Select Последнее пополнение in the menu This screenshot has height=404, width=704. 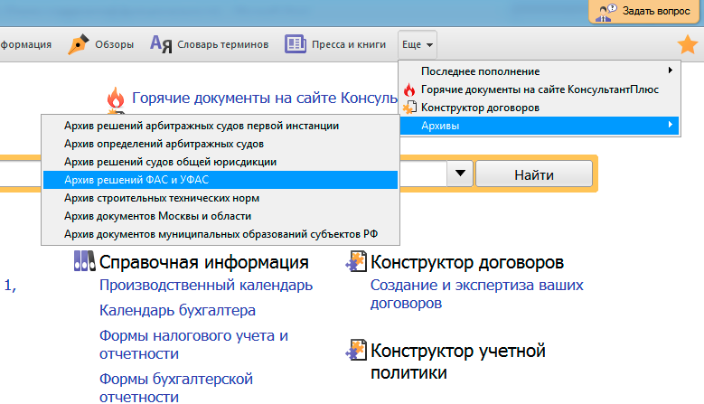[x=540, y=70]
